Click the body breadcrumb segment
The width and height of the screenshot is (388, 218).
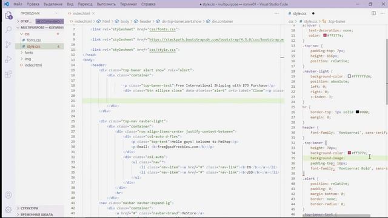(125, 22)
